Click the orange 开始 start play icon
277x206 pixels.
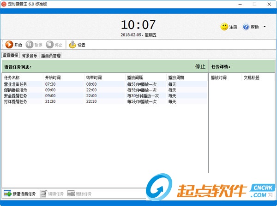[x=9, y=45]
